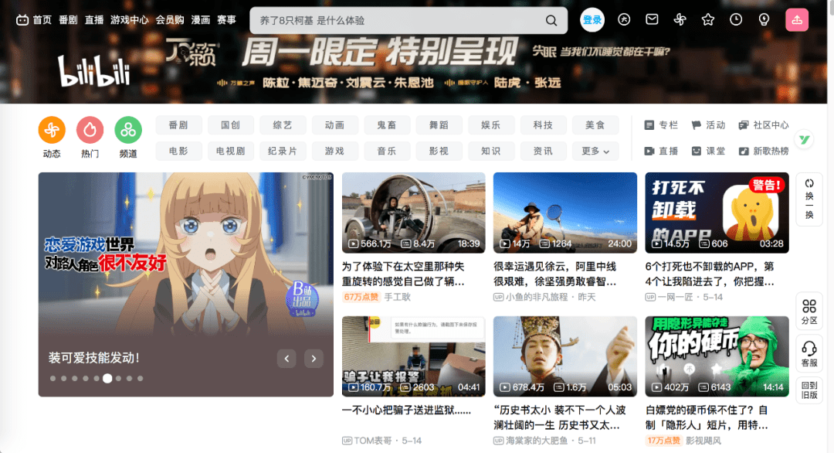Open video title 一不小心把骗子送进监狱
The height and width of the screenshot is (453, 834).
[406, 410]
